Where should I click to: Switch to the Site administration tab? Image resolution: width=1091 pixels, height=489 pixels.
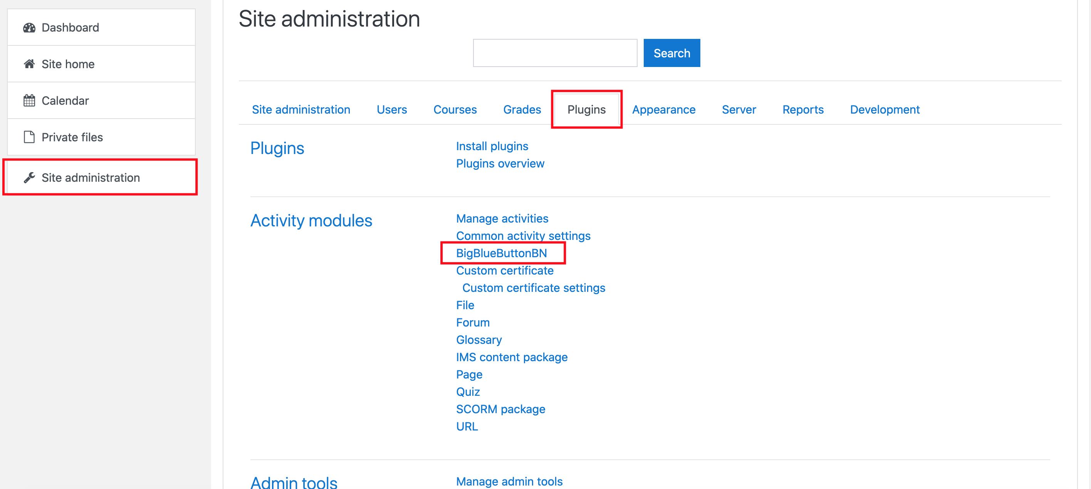301,110
